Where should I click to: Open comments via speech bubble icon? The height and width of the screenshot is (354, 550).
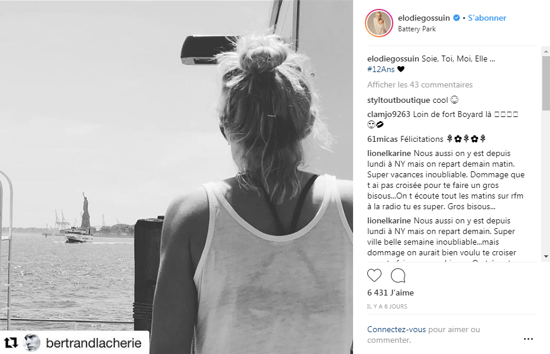398,275
